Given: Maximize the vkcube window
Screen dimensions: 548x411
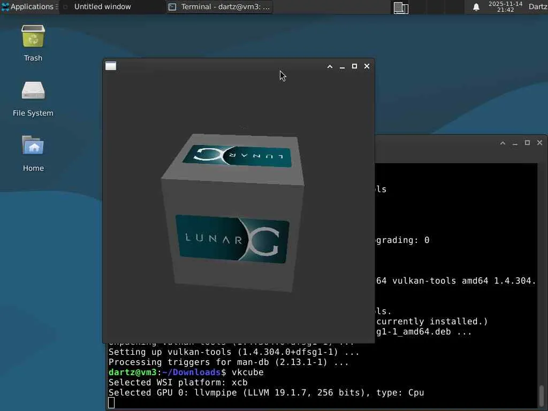Looking at the screenshot, I should (x=354, y=66).
